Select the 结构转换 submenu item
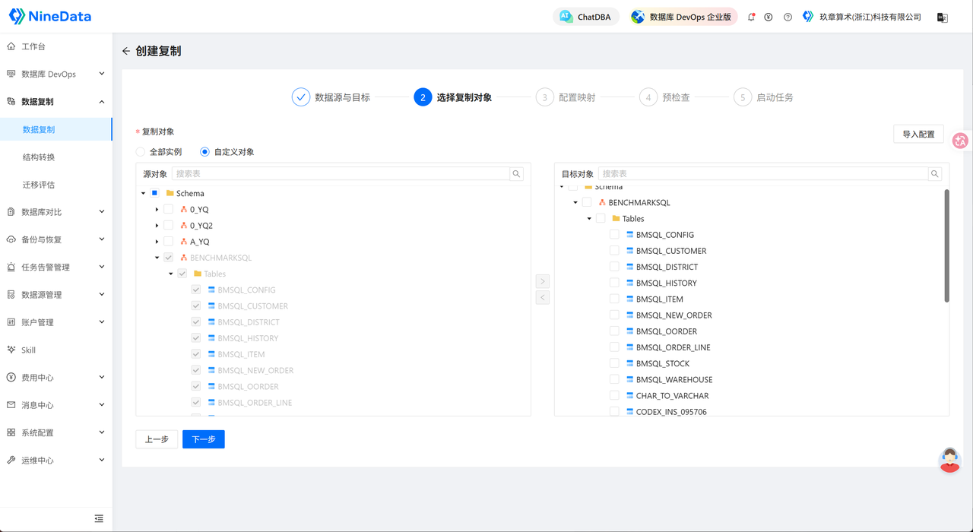973x532 pixels. [x=39, y=157]
